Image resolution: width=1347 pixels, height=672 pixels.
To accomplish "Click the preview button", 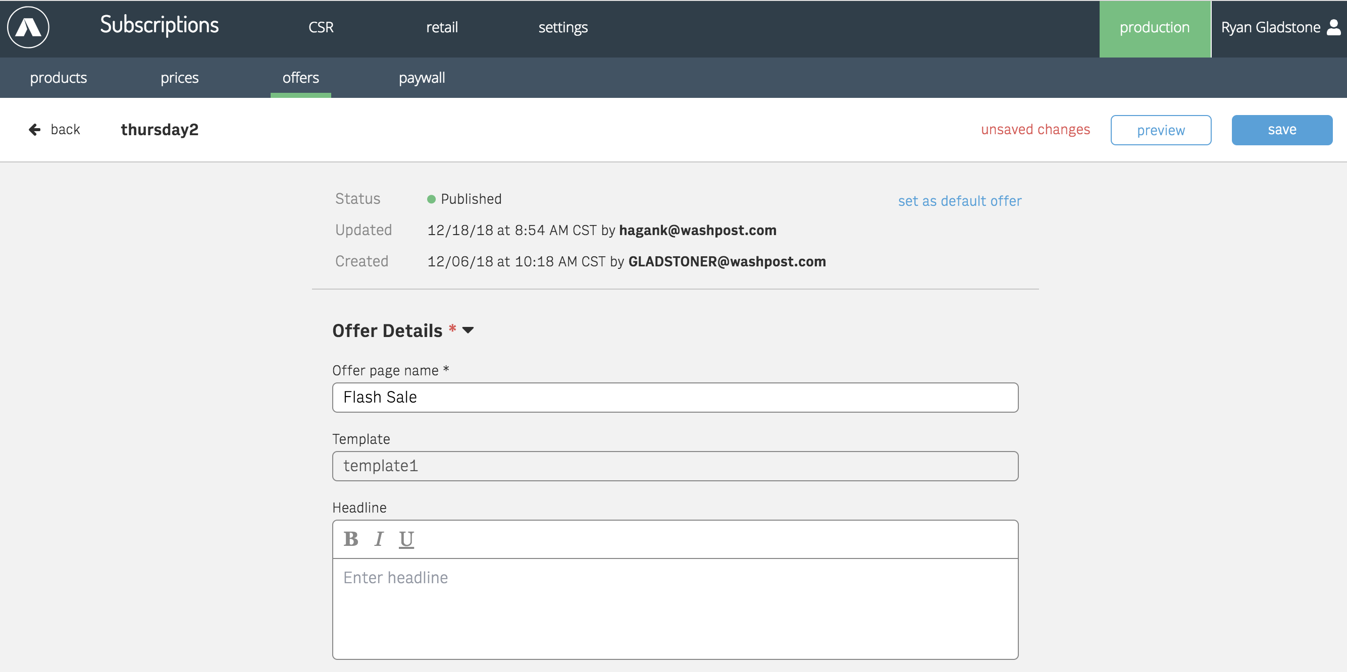I will pyautogui.click(x=1161, y=130).
